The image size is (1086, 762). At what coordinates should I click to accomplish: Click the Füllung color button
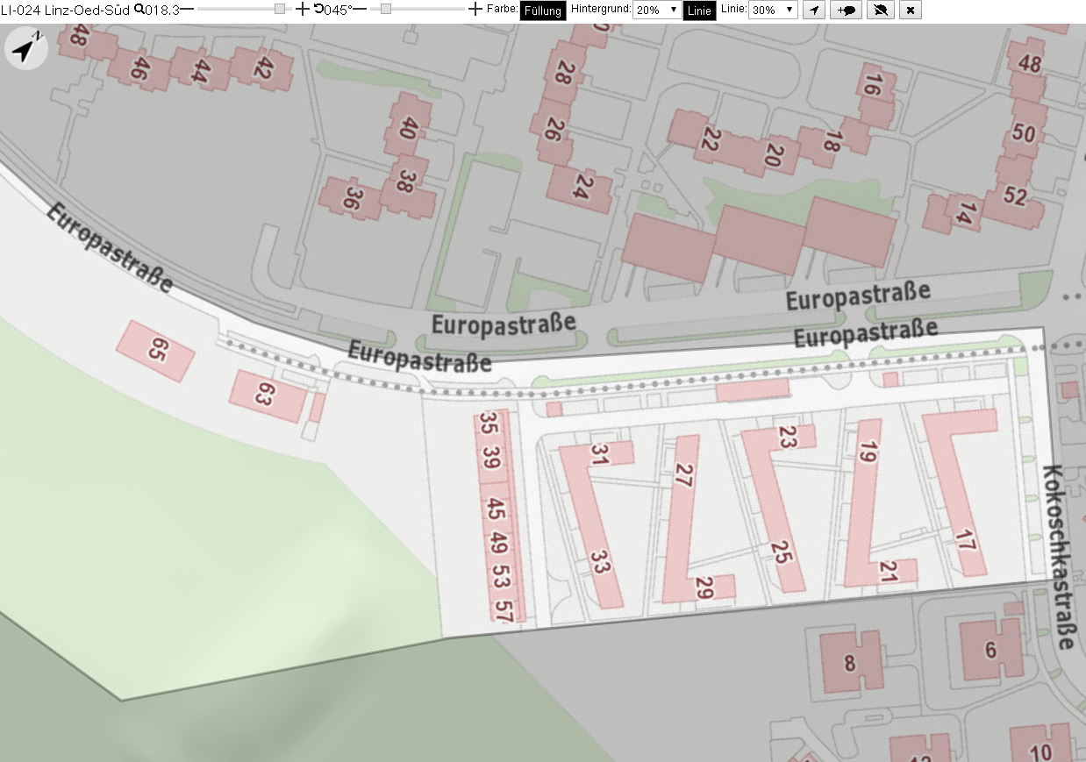click(543, 11)
